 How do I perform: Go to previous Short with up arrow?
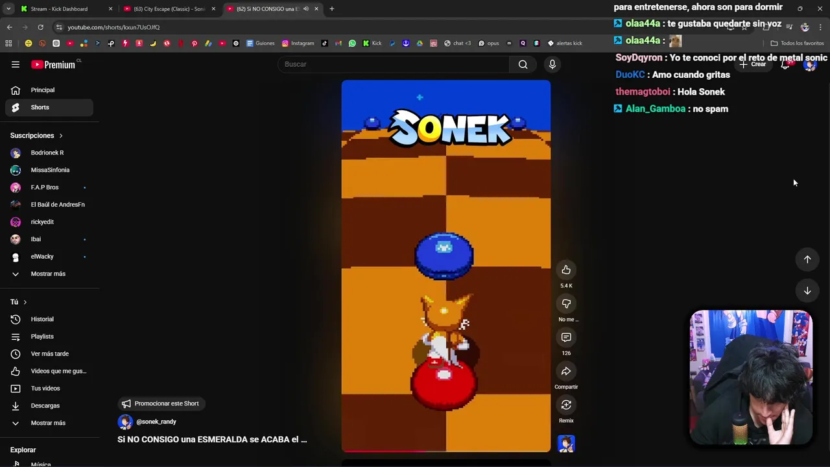pyautogui.click(x=807, y=259)
